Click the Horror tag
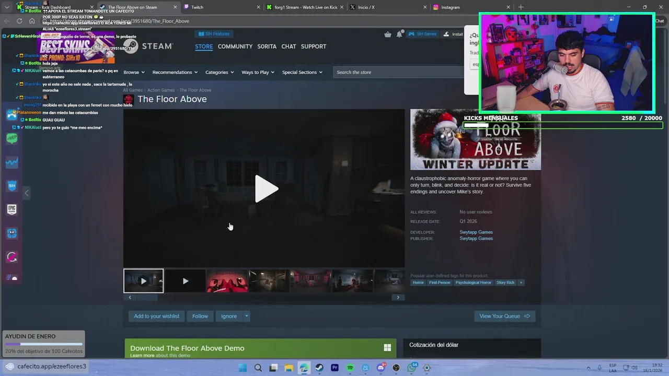The height and width of the screenshot is (376, 669). tap(418, 283)
